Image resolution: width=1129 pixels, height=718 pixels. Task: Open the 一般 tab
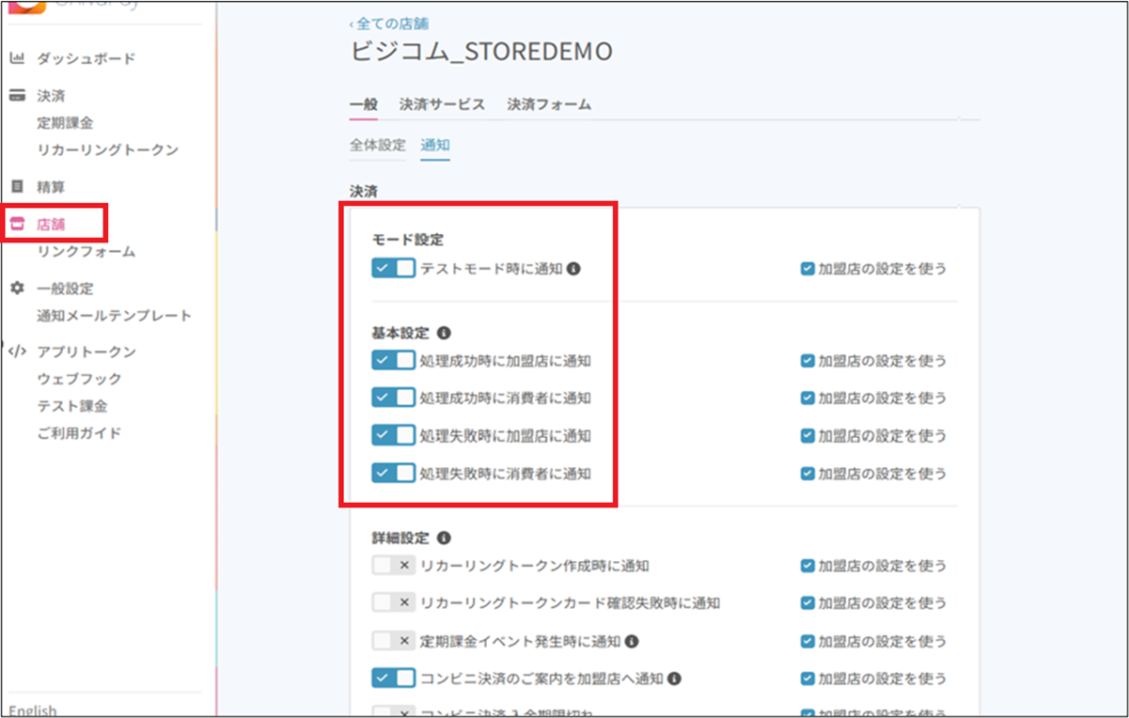363,104
